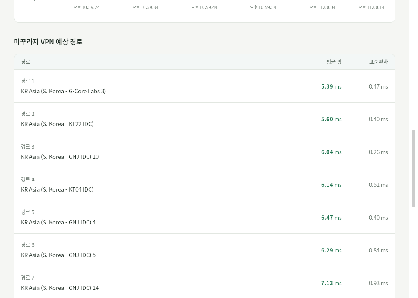Click the 평균 핑 column header
The image size is (418, 298).
click(334, 62)
